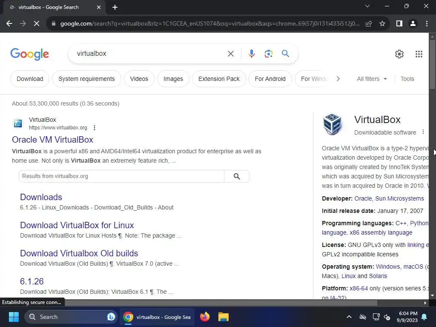Go back to the previous page
This screenshot has width=436, height=327.
click(9, 24)
